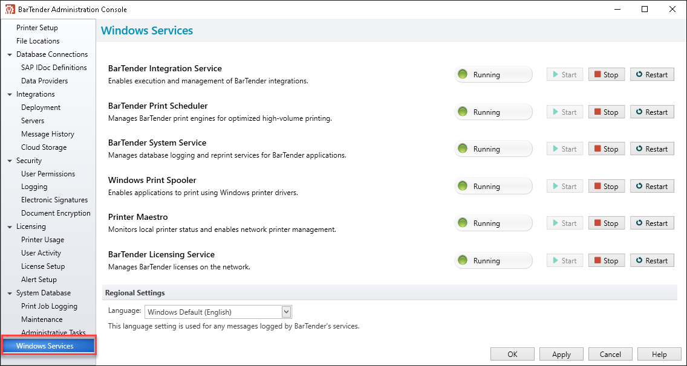Stop the BarTender Licensing Service
This screenshot has height=366, width=687.
[607, 260]
